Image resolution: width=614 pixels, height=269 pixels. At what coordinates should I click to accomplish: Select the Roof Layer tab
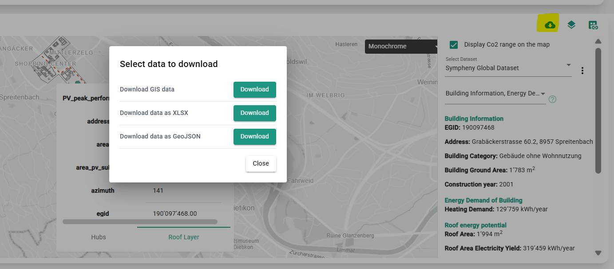(184, 237)
